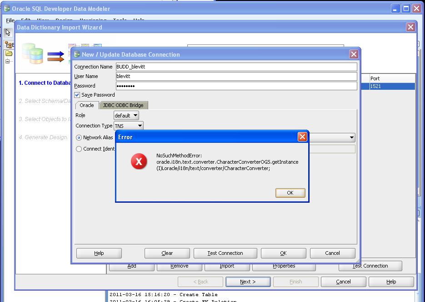Viewport: 425px width, 302px height.
Task: Switch to the JDBC ODBC Bridge tab
Action: pos(123,105)
